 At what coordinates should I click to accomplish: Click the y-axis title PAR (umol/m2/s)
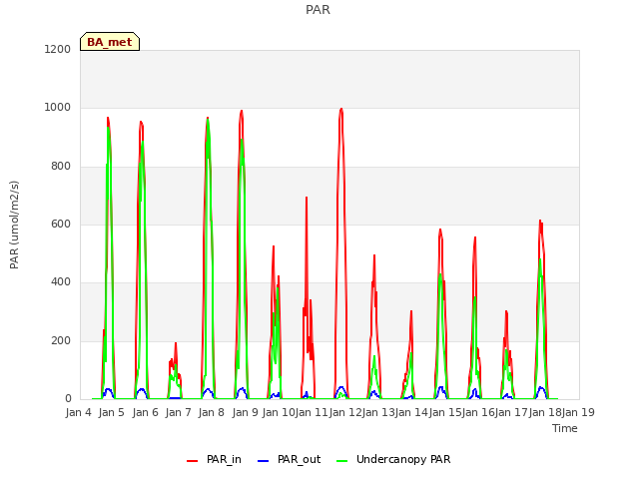14,225
